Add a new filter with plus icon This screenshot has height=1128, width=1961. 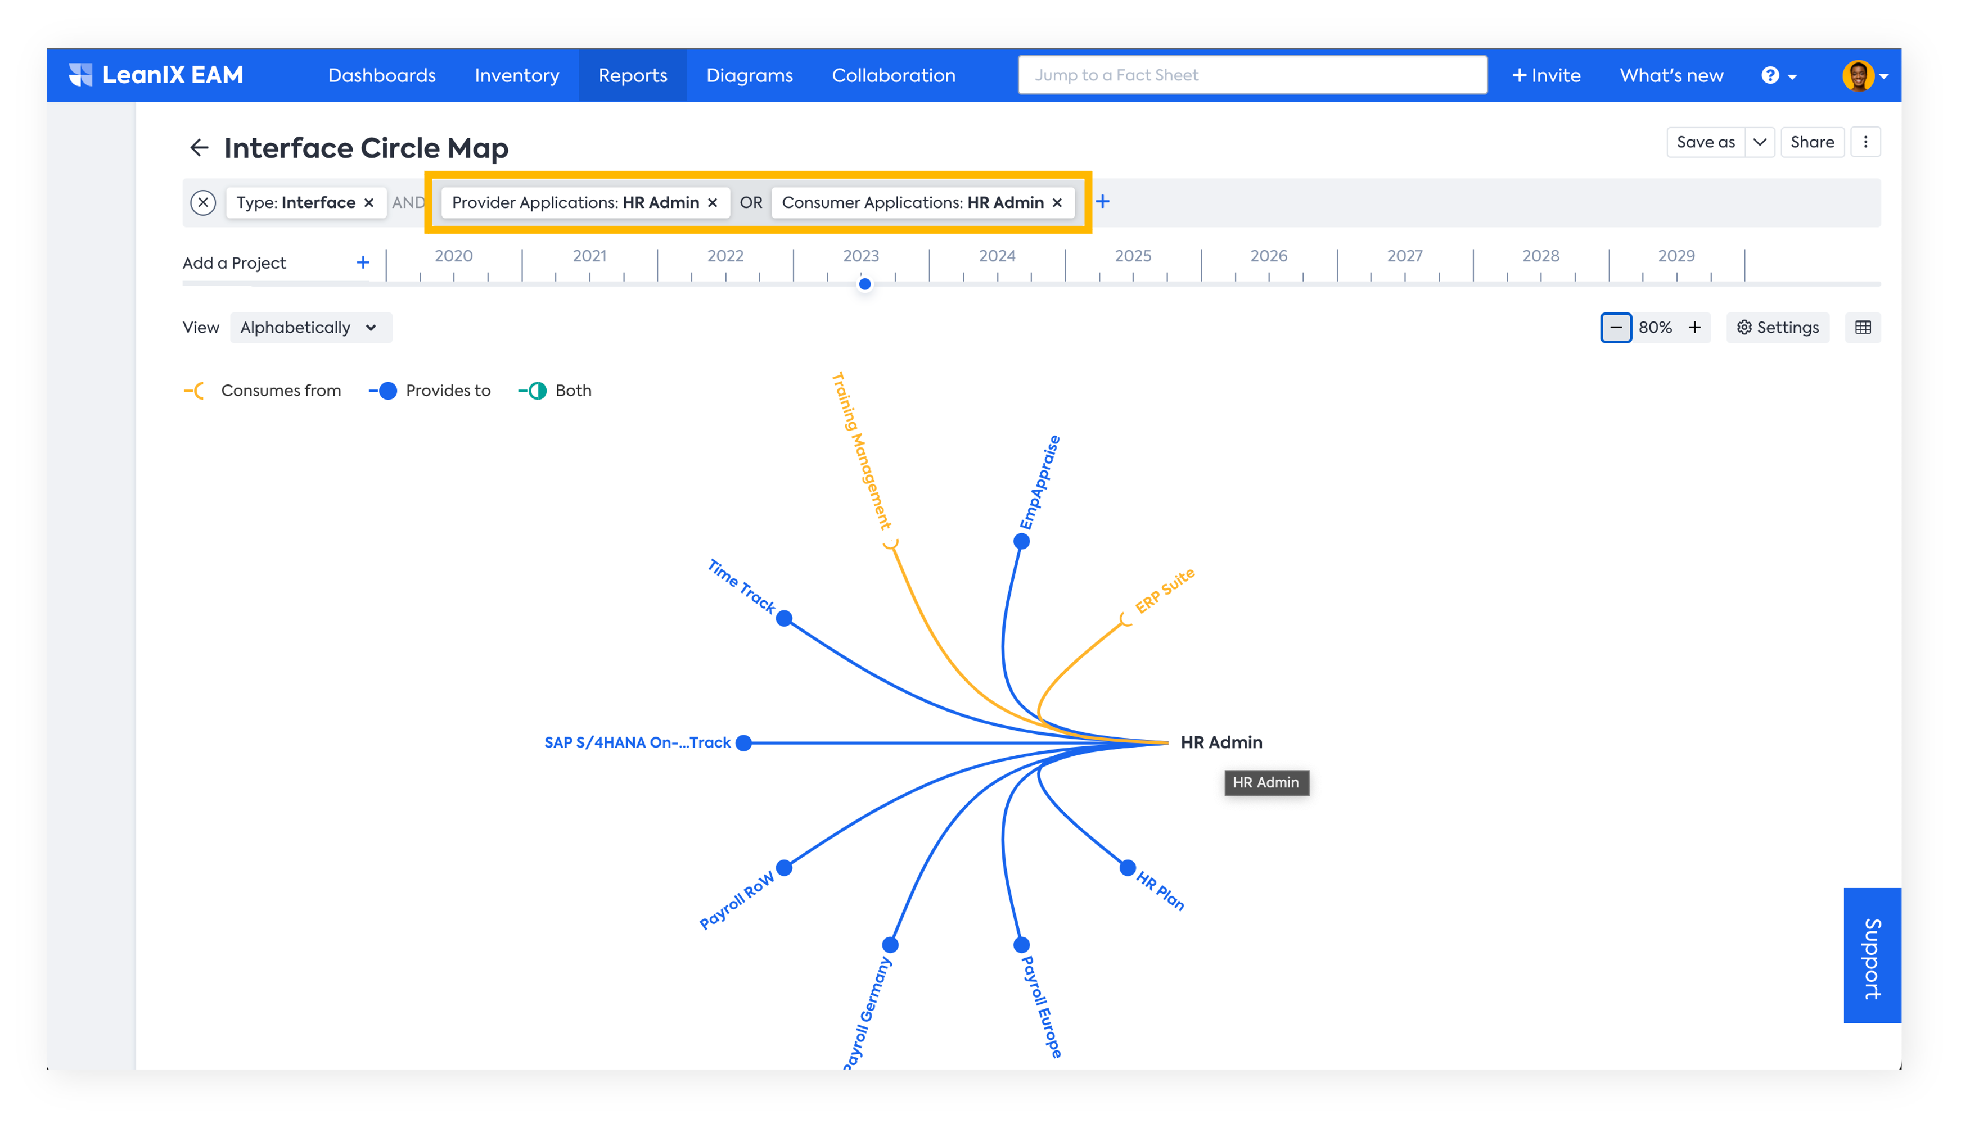tap(1102, 201)
